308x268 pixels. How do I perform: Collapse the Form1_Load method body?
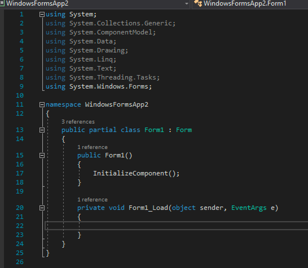pos(41,208)
